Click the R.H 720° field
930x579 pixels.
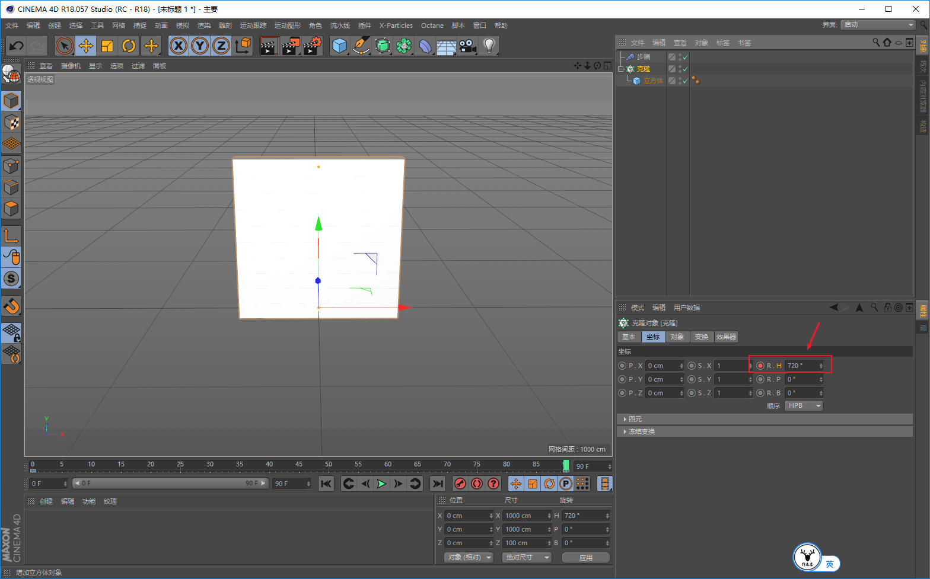tap(804, 366)
